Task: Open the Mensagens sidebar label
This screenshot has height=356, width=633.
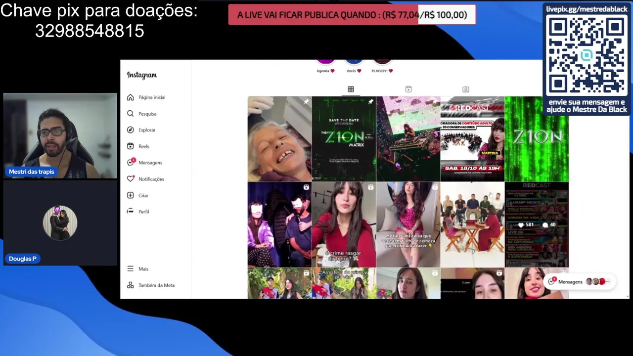Action: (150, 163)
